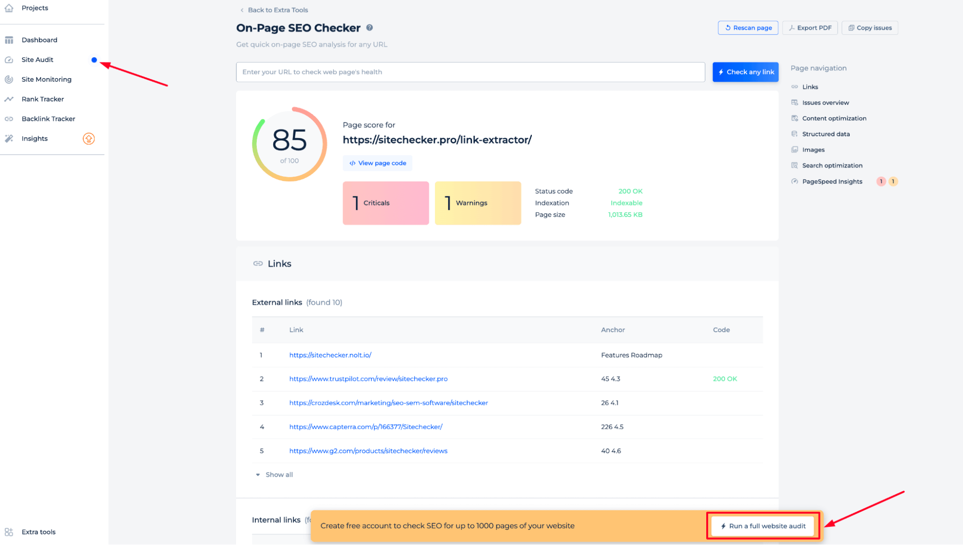
Task: Open Projects home icon in sidebar
Action: (x=9, y=8)
